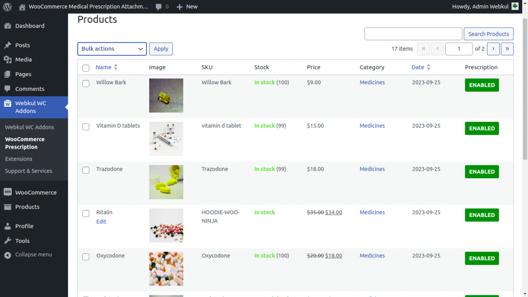This screenshot has height=297, width=528.
Task: Click the Edit link under Ritalin
Action: coord(101,222)
